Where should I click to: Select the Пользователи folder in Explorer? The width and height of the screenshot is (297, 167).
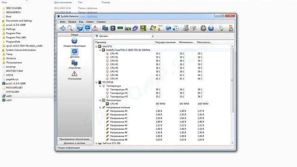pos(14,63)
